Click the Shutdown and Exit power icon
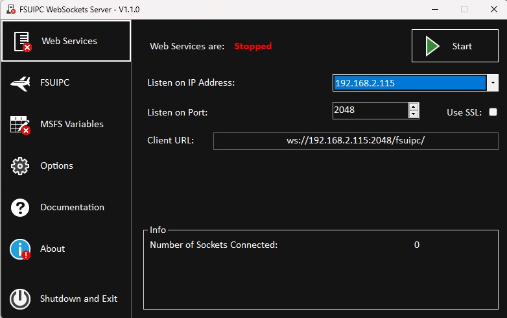This screenshot has height=318, width=507. [20, 299]
